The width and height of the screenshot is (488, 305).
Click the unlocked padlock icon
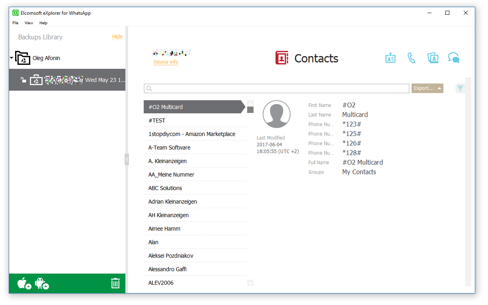click(23, 80)
